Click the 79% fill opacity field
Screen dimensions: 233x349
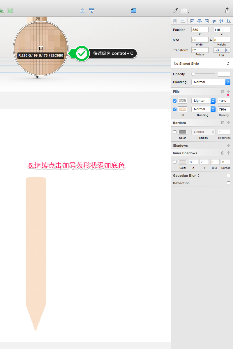point(224,109)
